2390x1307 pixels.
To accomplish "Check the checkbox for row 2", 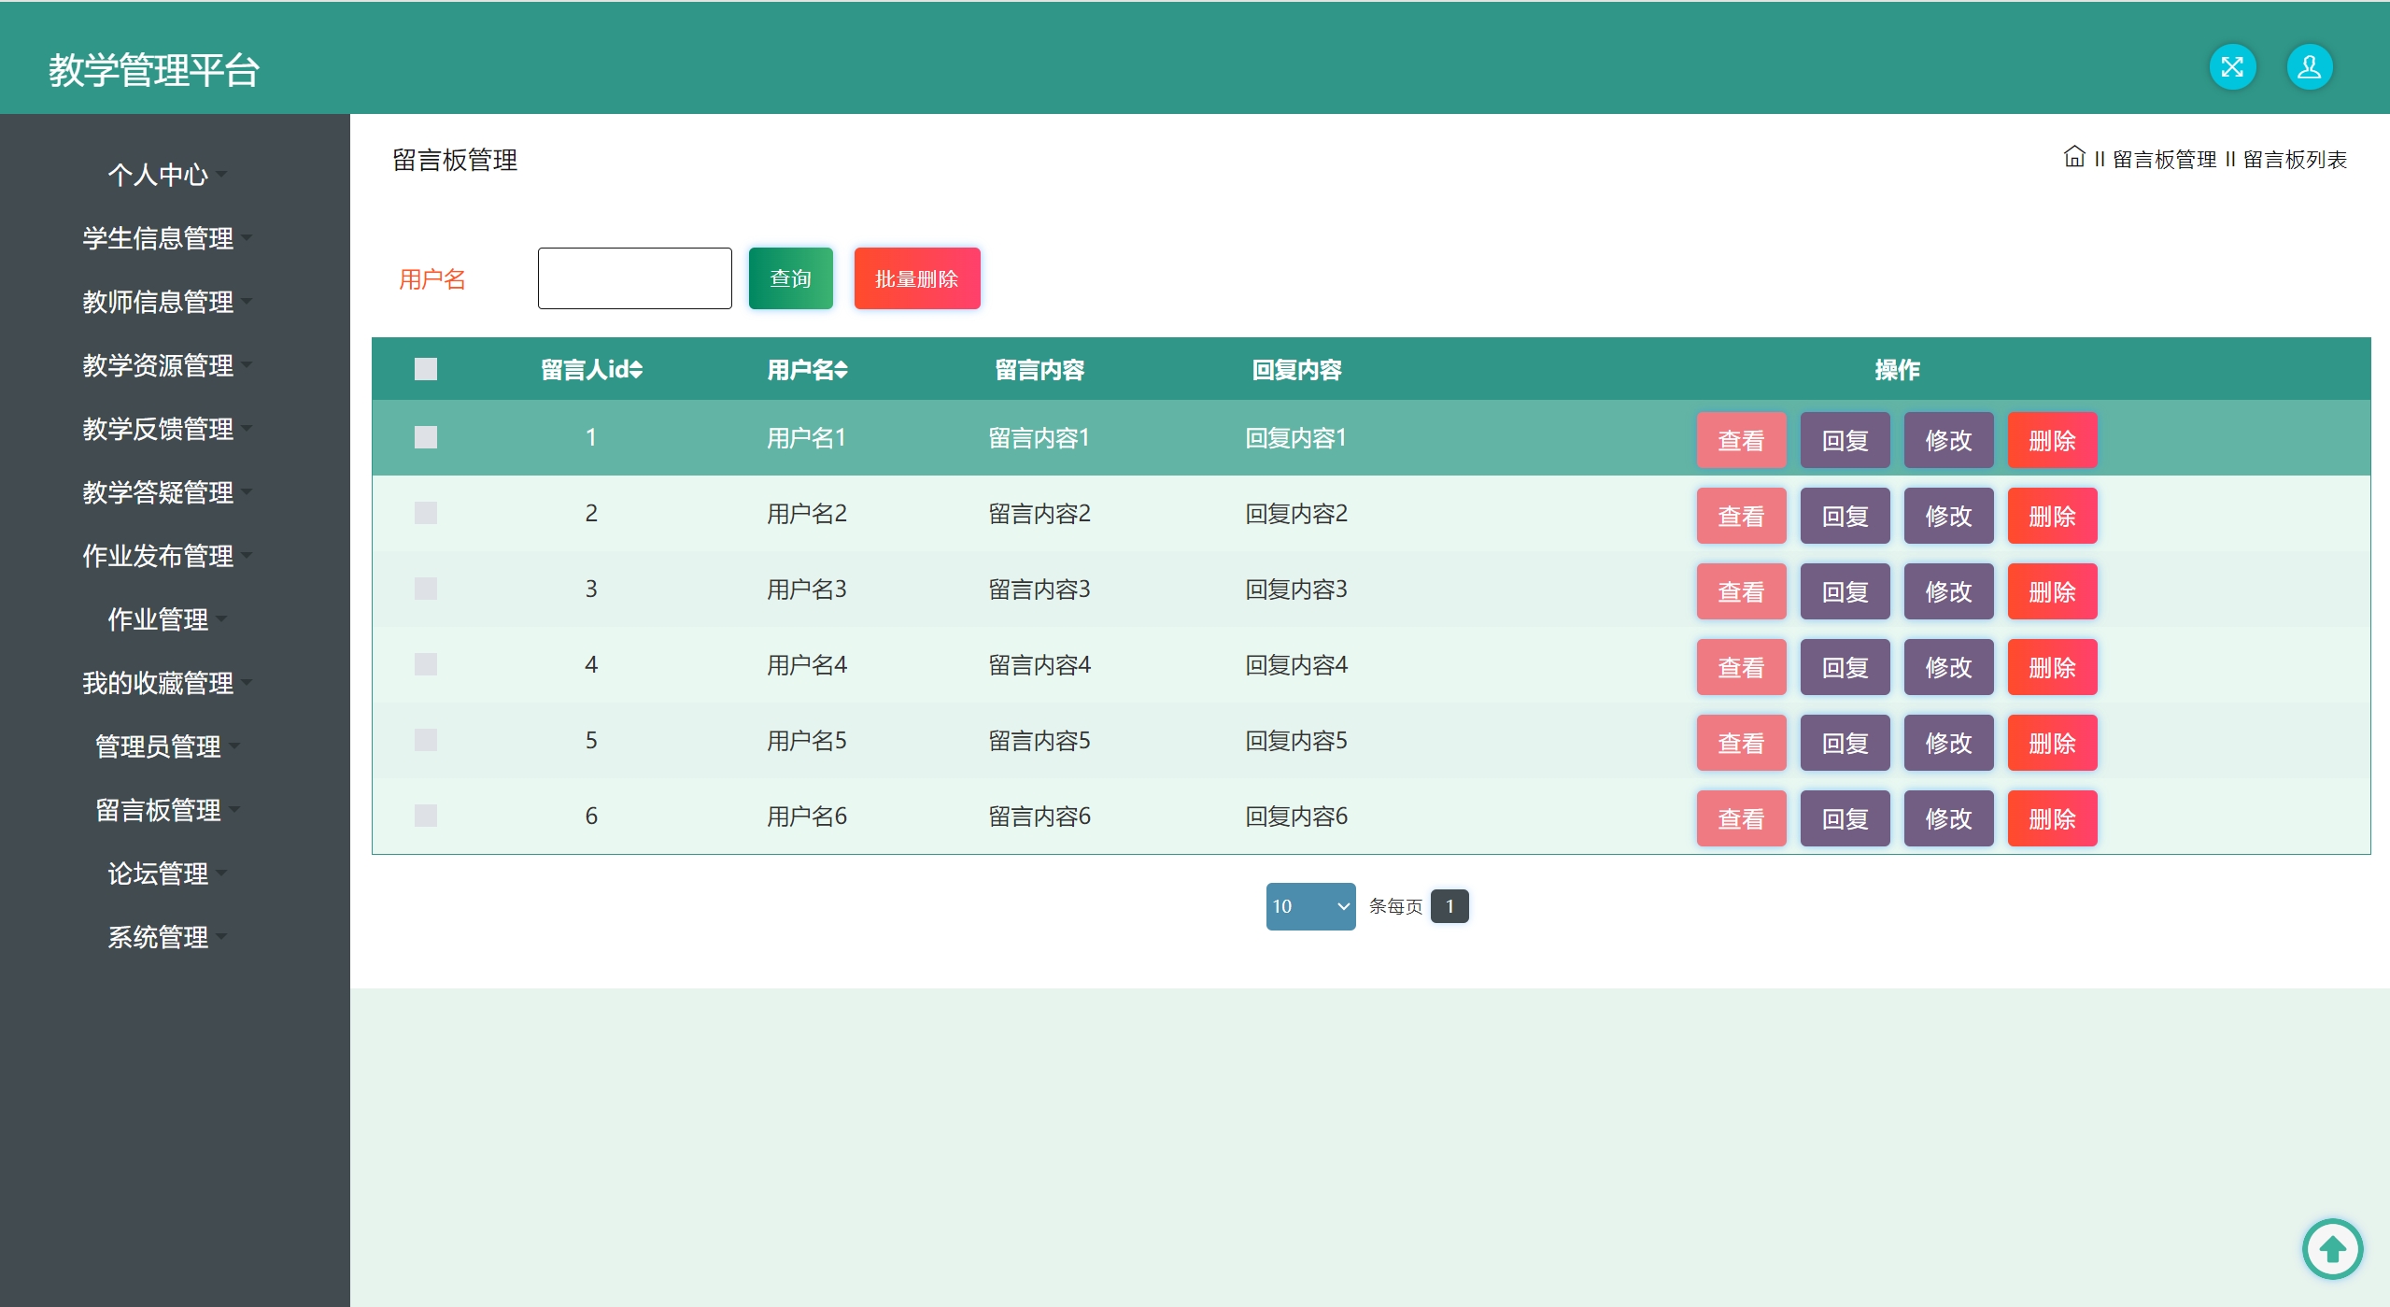I will coord(426,513).
